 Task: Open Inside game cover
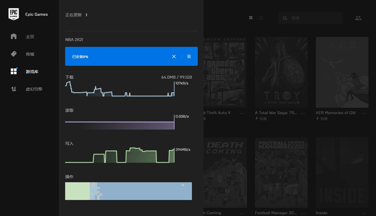coord(342,173)
